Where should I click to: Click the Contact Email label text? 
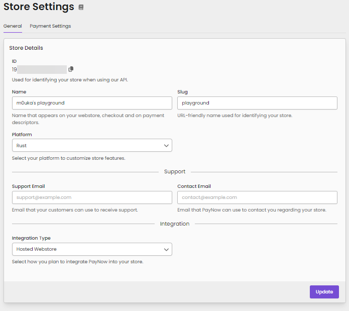click(x=194, y=186)
